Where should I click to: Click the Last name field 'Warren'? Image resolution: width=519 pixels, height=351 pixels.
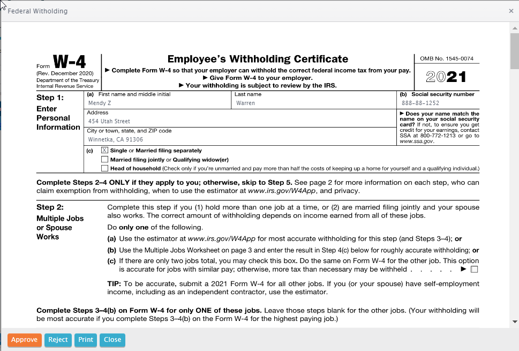click(x=314, y=103)
